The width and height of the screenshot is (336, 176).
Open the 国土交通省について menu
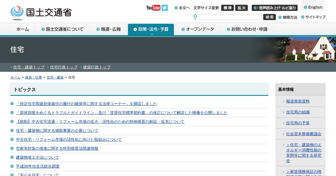pos(62,29)
